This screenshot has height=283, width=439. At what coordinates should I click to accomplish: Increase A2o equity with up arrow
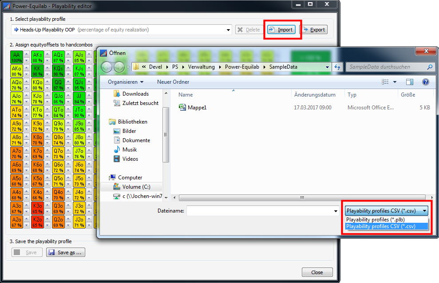[27, 219]
